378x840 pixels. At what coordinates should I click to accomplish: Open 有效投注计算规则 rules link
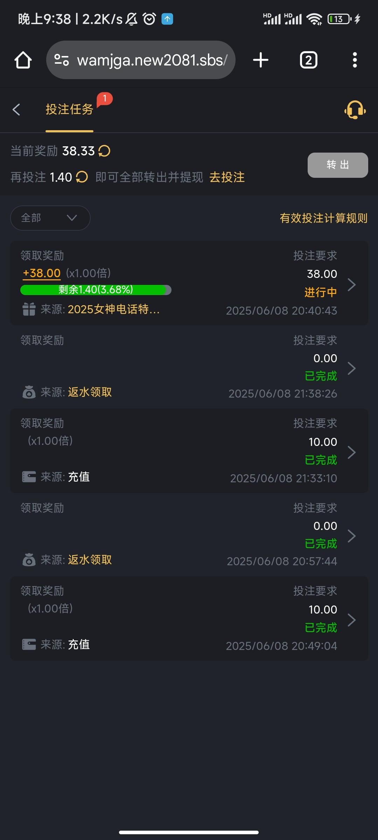click(323, 218)
